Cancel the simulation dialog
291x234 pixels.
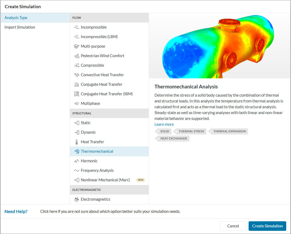[x=233, y=226]
